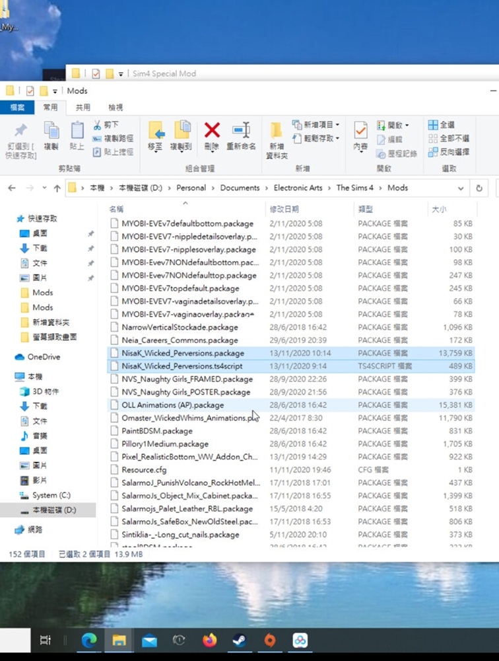Select Neia_Careers_Commons.package file
The image size is (499, 661).
(291, 340)
